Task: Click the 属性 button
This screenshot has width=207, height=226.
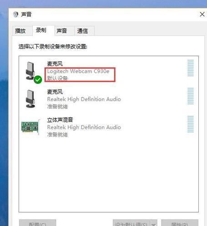Action: click(180, 223)
